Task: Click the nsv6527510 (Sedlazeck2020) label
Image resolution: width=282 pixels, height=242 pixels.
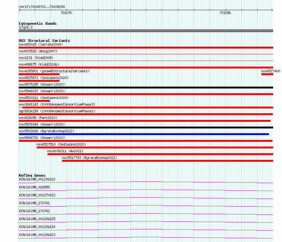Action: click(61, 144)
